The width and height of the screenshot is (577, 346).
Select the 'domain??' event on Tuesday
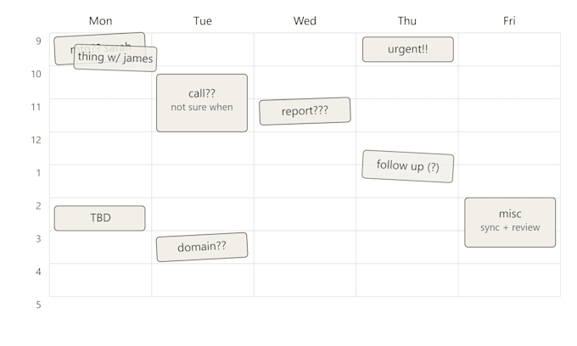[202, 247]
